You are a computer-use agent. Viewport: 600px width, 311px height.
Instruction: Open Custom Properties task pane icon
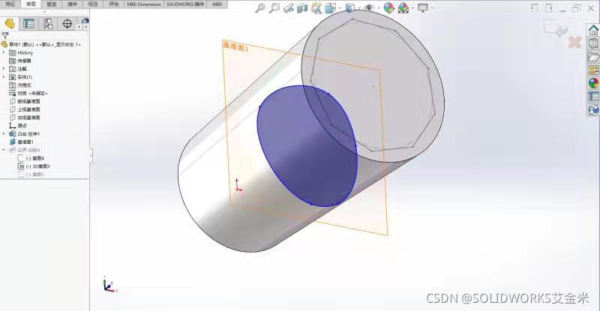pyautogui.click(x=593, y=97)
